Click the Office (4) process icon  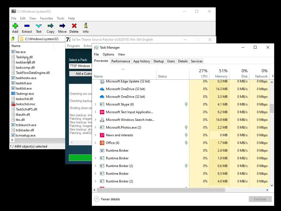pos(102,143)
